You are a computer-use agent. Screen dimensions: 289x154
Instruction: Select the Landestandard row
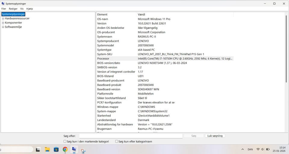[165, 120]
